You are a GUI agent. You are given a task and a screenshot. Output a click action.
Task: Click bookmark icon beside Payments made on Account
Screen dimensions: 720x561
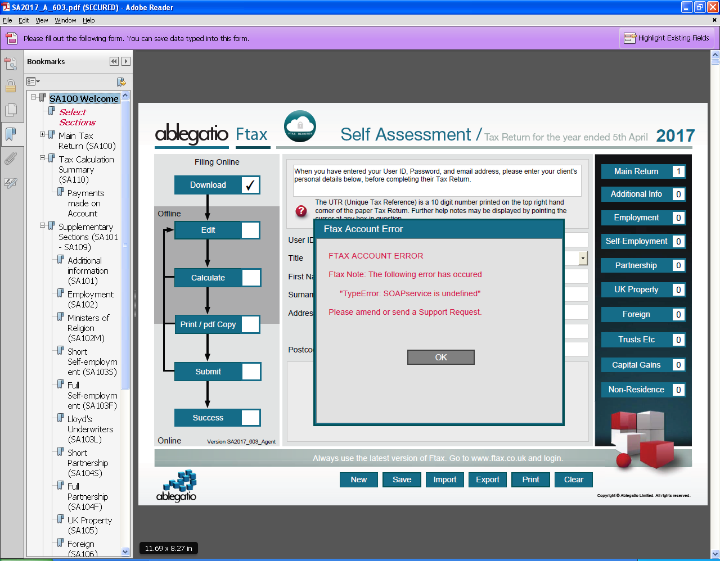(61, 192)
